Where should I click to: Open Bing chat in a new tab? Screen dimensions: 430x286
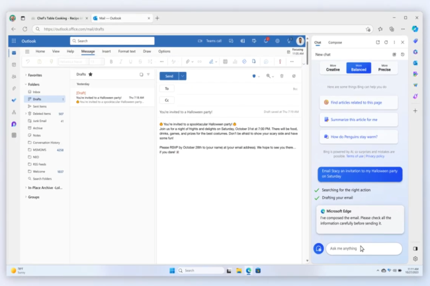coord(378,42)
